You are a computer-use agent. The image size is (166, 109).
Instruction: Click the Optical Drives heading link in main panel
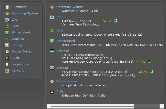(x=67, y=81)
